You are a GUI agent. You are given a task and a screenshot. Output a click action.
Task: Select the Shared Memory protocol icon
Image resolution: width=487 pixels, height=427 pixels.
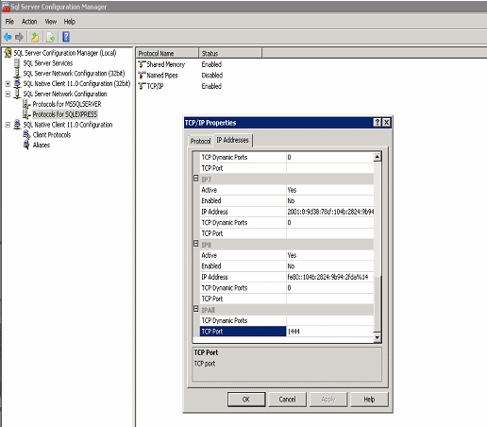tap(142, 64)
